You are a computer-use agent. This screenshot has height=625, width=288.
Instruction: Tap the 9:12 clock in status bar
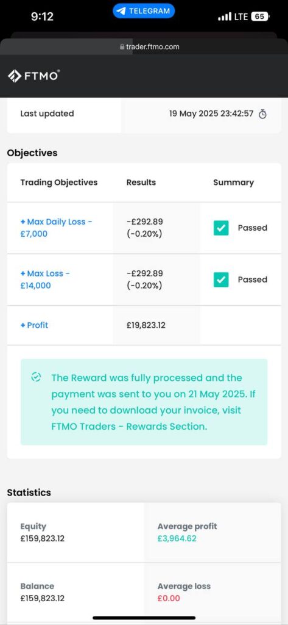[42, 16]
